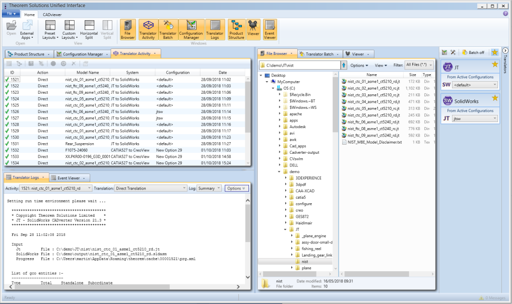Open JT jtsw configuration dropdown
This screenshot has height=304, width=512.
(x=475, y=118)
